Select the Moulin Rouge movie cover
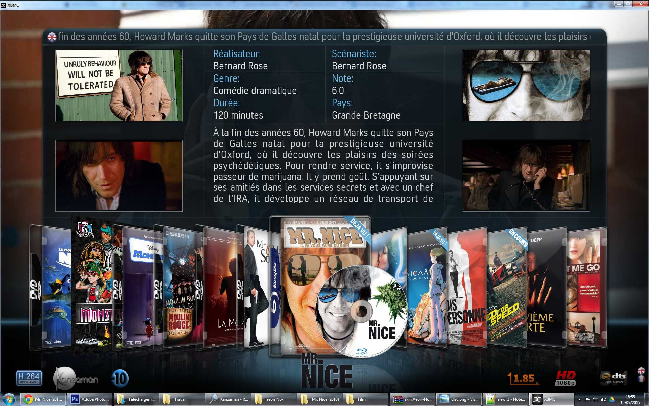Viewport: 649px width, 406px height. (x=179, y=288)
